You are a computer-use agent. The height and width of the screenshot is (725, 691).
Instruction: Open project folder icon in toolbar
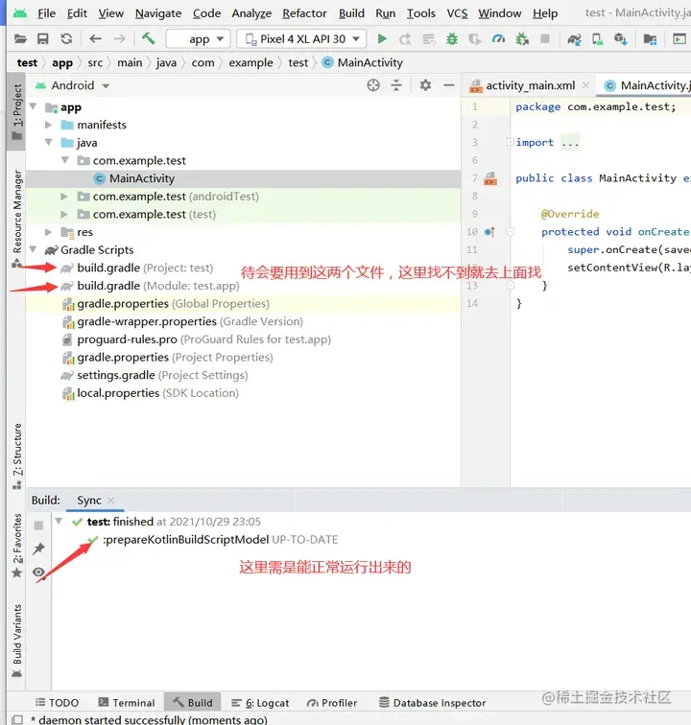20,38
